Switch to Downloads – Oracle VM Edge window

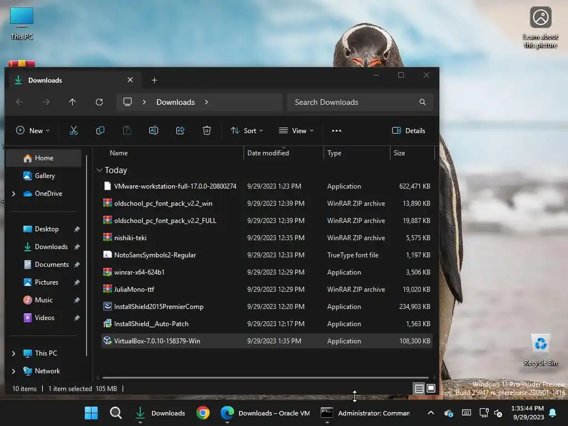pos(265,413)
